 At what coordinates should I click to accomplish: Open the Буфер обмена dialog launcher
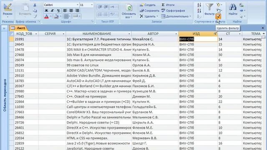[39, 22]
